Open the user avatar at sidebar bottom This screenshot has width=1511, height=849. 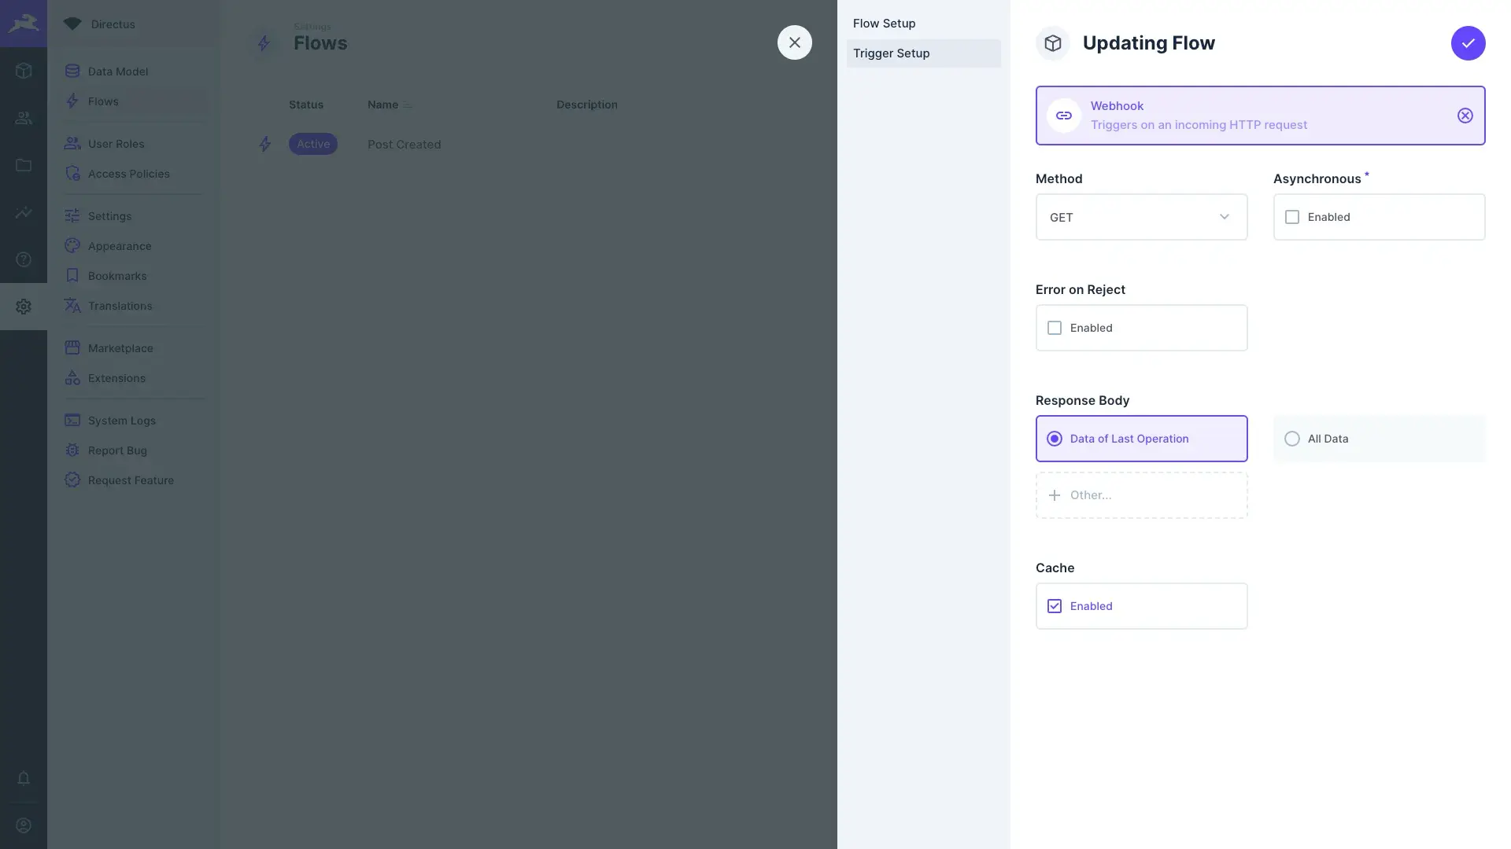tap(24, 825)
